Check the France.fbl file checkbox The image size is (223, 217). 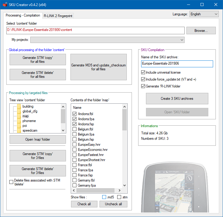click(x=74, y=165)
